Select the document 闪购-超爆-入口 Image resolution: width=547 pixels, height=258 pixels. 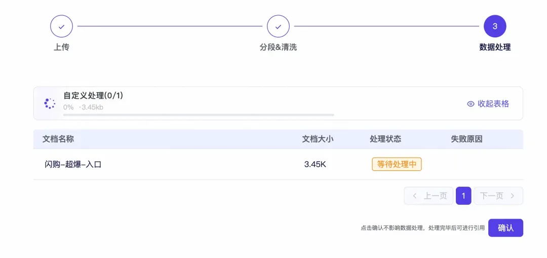click(x=73, y=164)
